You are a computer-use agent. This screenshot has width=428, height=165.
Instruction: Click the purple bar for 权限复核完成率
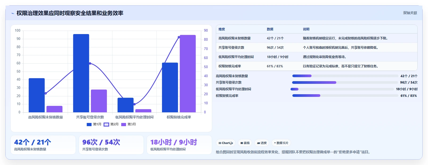tap(188, 74)
